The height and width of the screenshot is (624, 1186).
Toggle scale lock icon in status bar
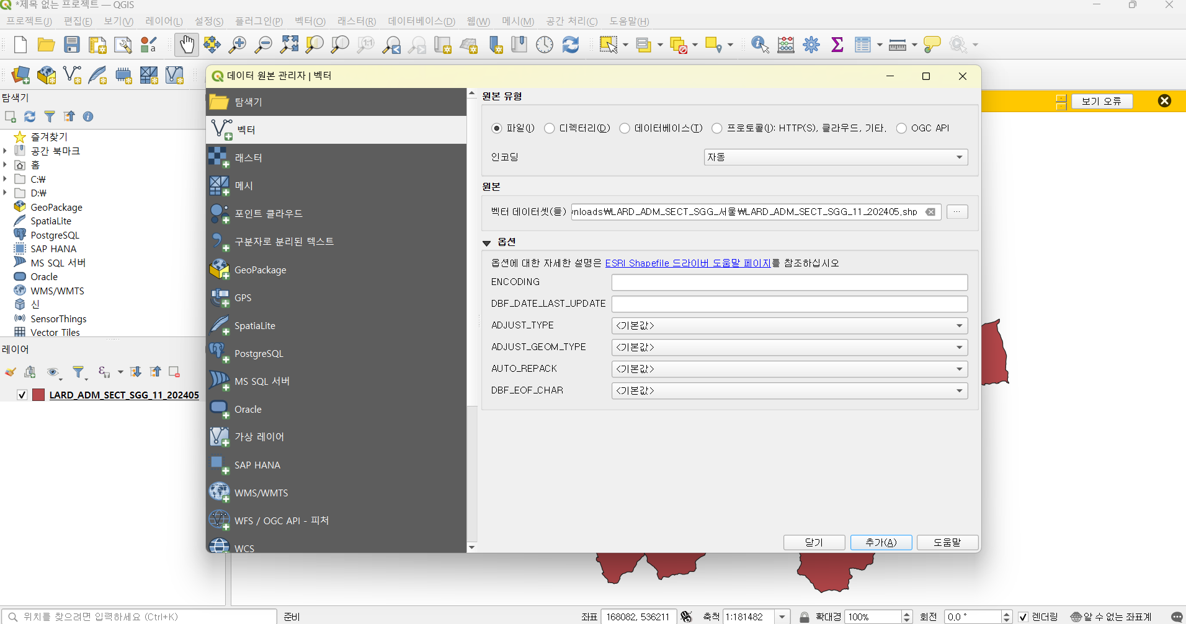(x=805, y=617)
